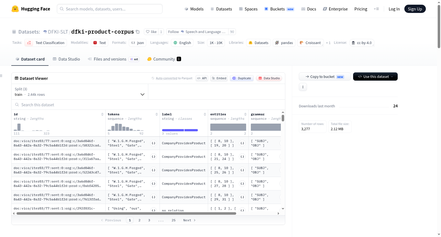Go to the Community tab
The height and width of the screenshot is (237, 441).
(164, 59)
